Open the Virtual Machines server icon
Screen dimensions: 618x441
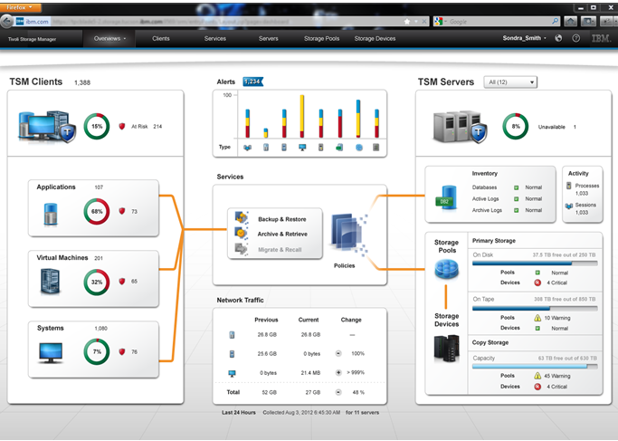pyautogui.click(x=50, y=282)
